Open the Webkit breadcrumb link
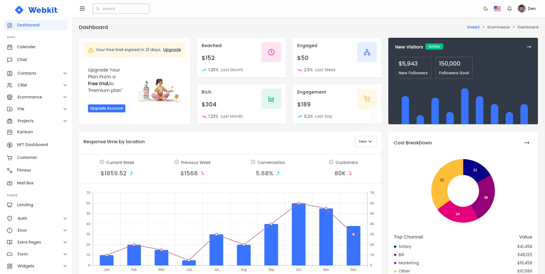545x274 pixels. 473,27
